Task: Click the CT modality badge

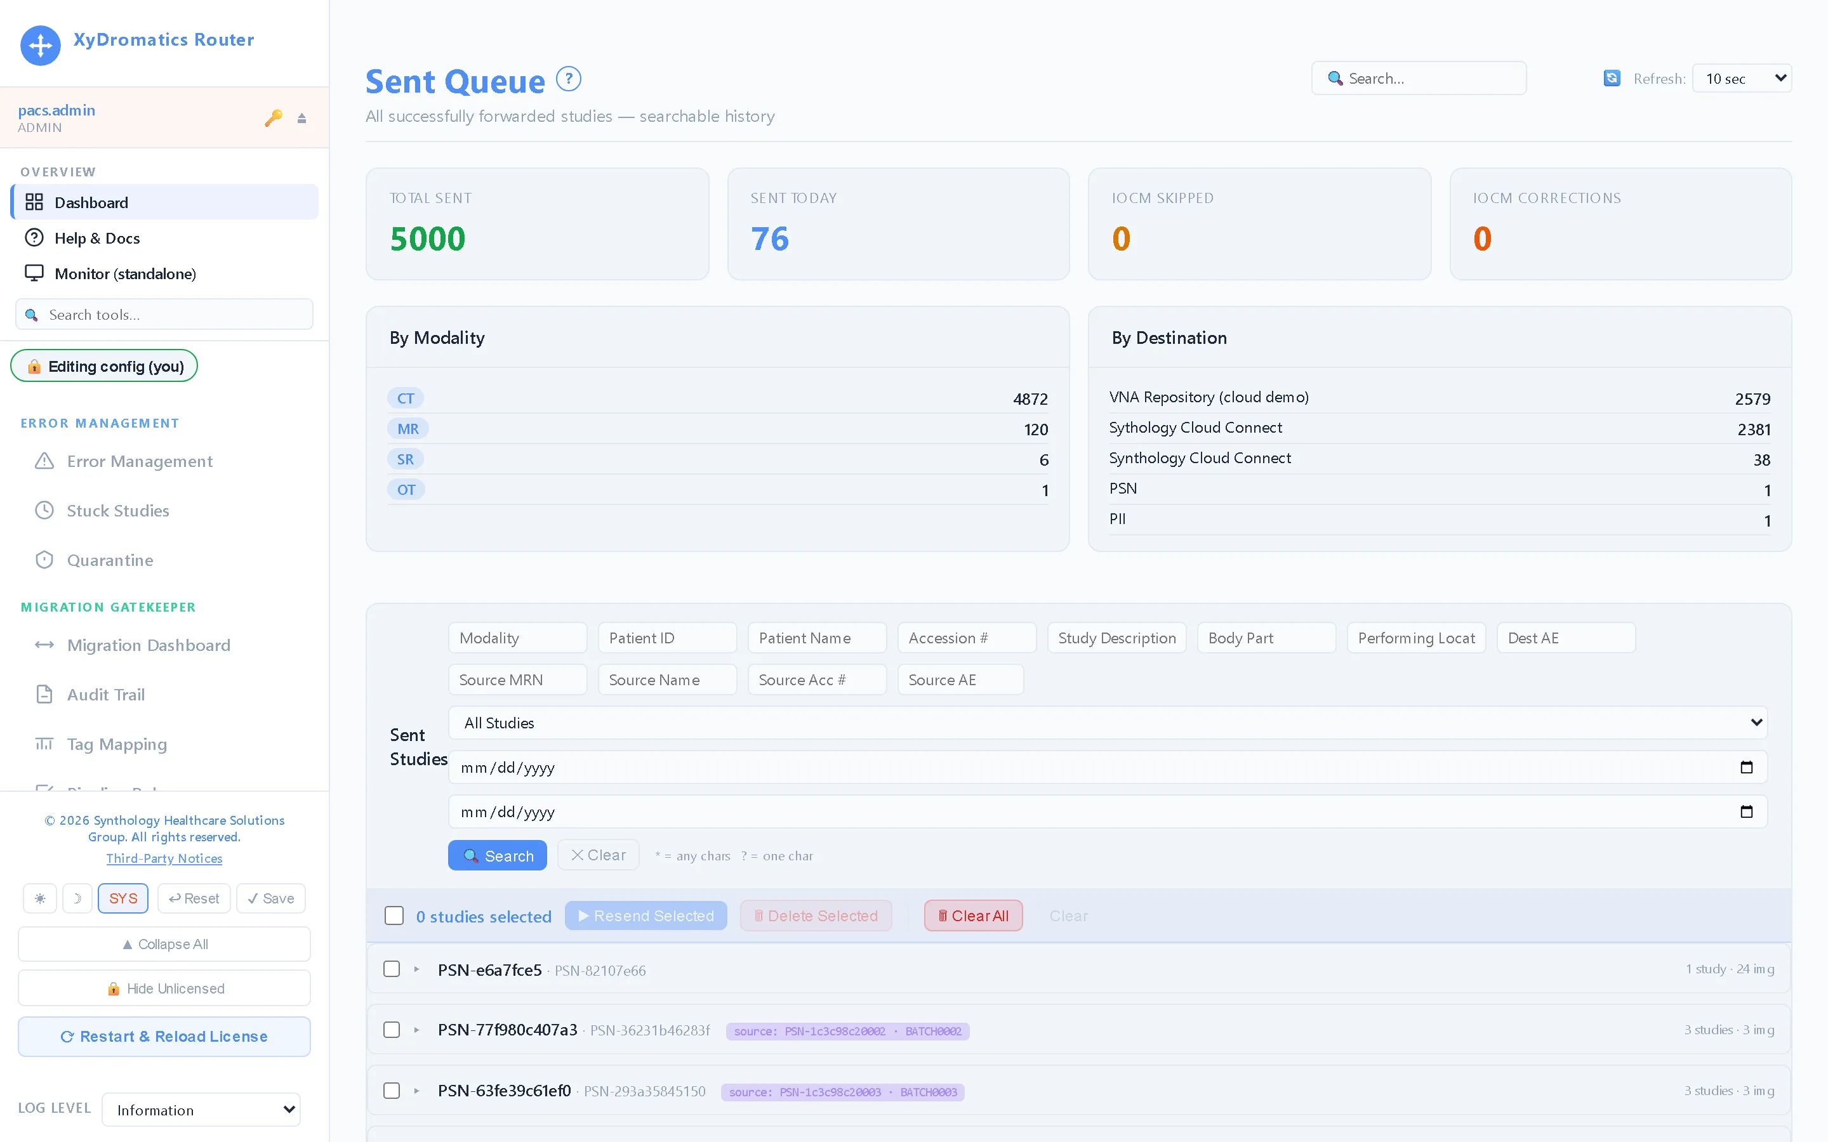Action: coord(406,398)
